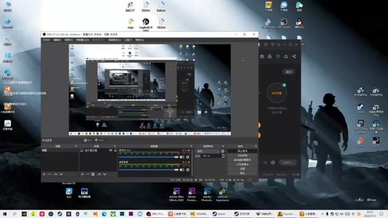
Task: Mute the 桌面音频 speaker icon
Action: 182,170
